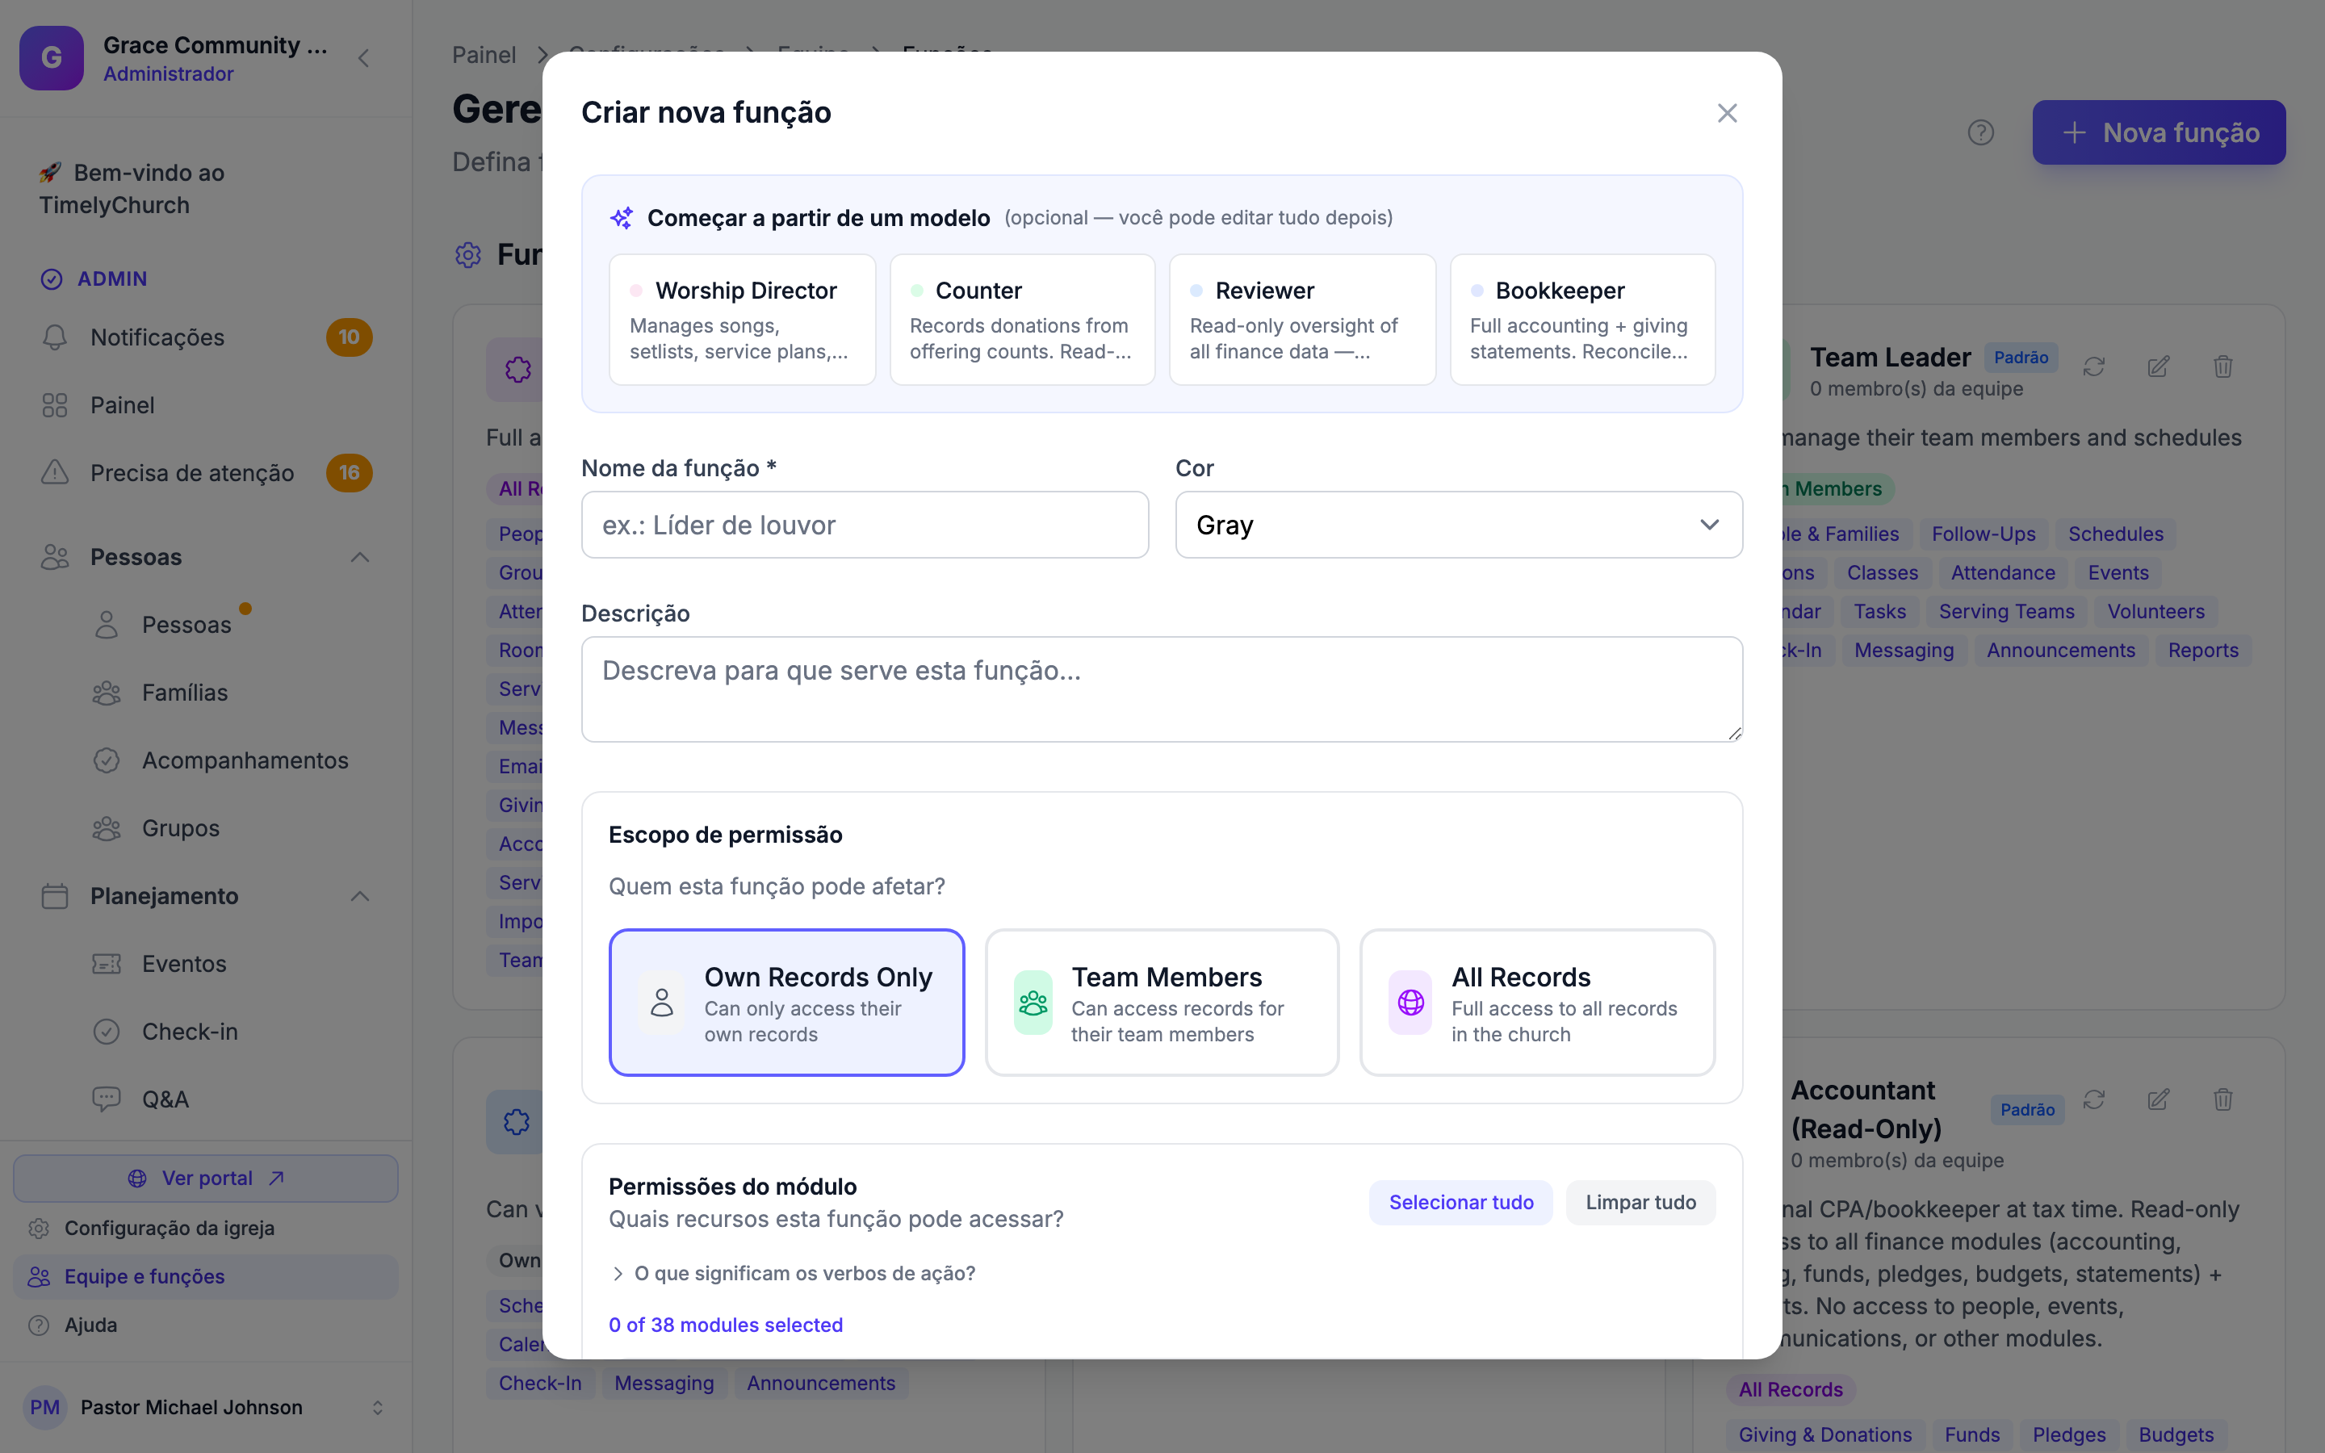Image resolution: width=2325 pixels, height=1453 pixels.
Task: Click the Eventos ticket icon
Action: pyautogui.click(x=107, y=964)
